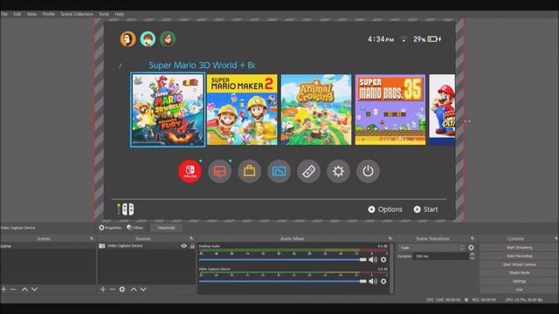Pop out the Sources dock panel
This screenshot has height=314, width=559.
pyautogui.click(x=191, y=238)
